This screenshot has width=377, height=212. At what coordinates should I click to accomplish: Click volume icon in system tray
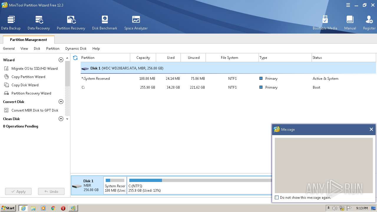pyautogui.click(x=335, y=208)
